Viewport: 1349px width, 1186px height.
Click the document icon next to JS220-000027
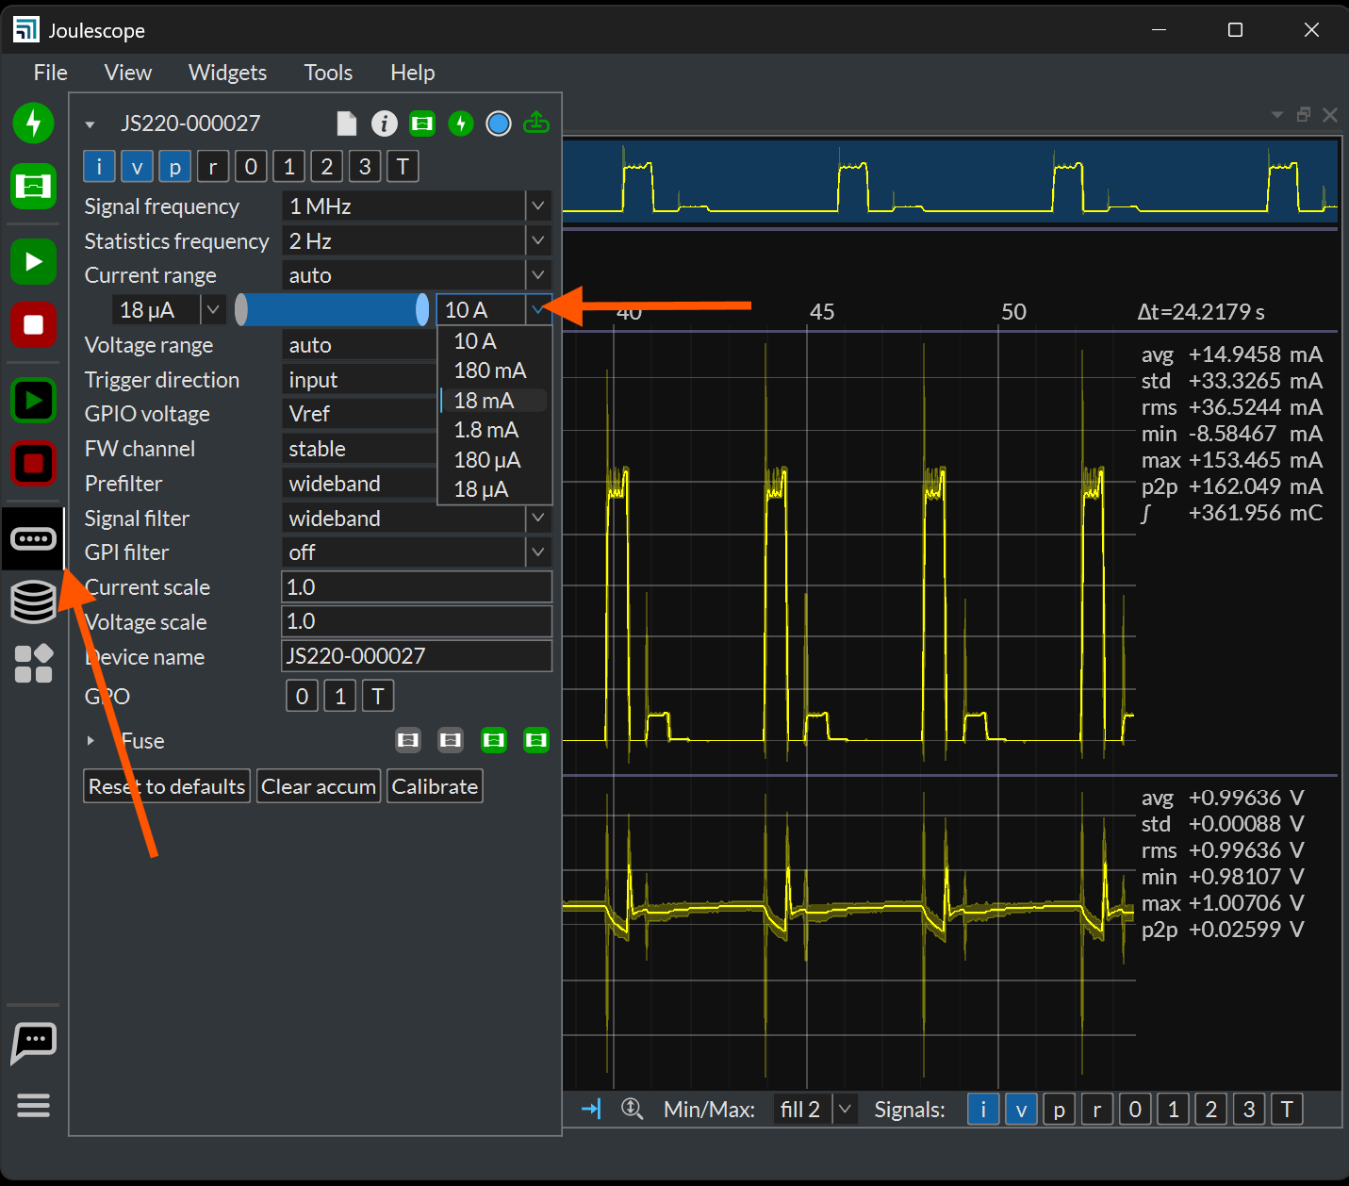(347, 124)
